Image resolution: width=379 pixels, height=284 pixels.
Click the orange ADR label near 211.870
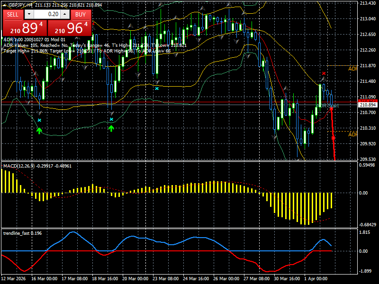352,69
